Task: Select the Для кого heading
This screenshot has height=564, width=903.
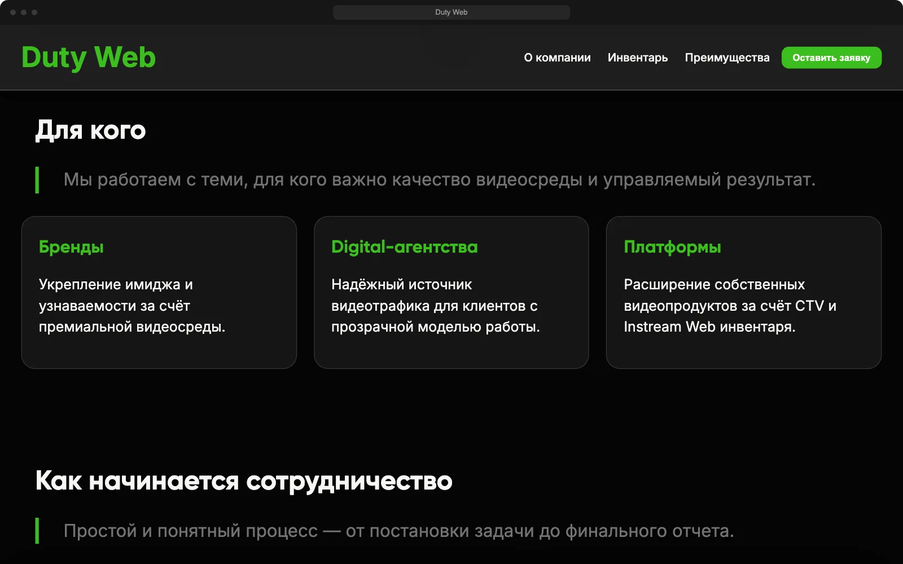Action: pos(90,130)
